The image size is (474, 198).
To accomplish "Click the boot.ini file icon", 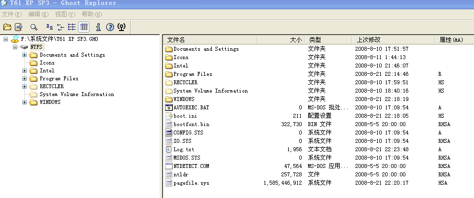I will (169, 116).
